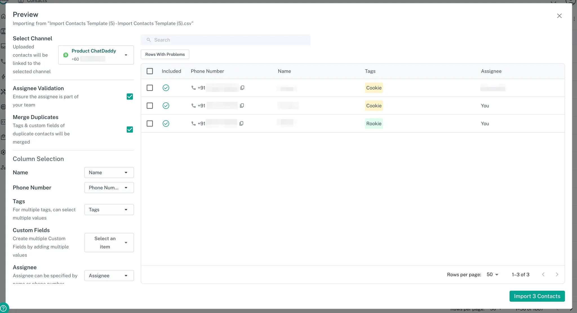Click the included checkmark icon in third row

click(x=166, y=123)
